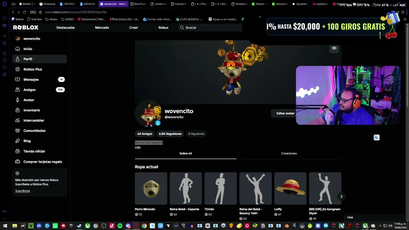Open the Inventario backpack icon

(x=18, y=110)
